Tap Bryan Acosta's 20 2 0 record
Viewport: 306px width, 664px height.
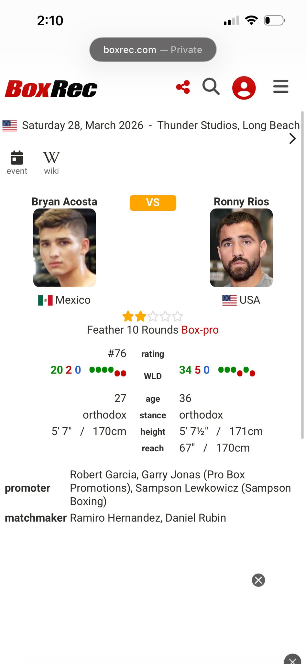point(66,370)
